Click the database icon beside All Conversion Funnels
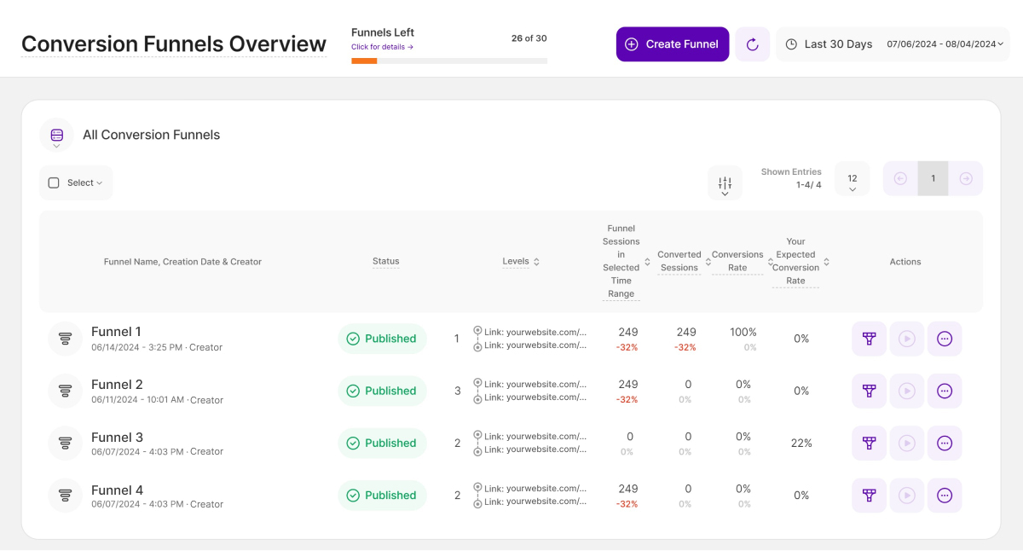 [56, 135]
